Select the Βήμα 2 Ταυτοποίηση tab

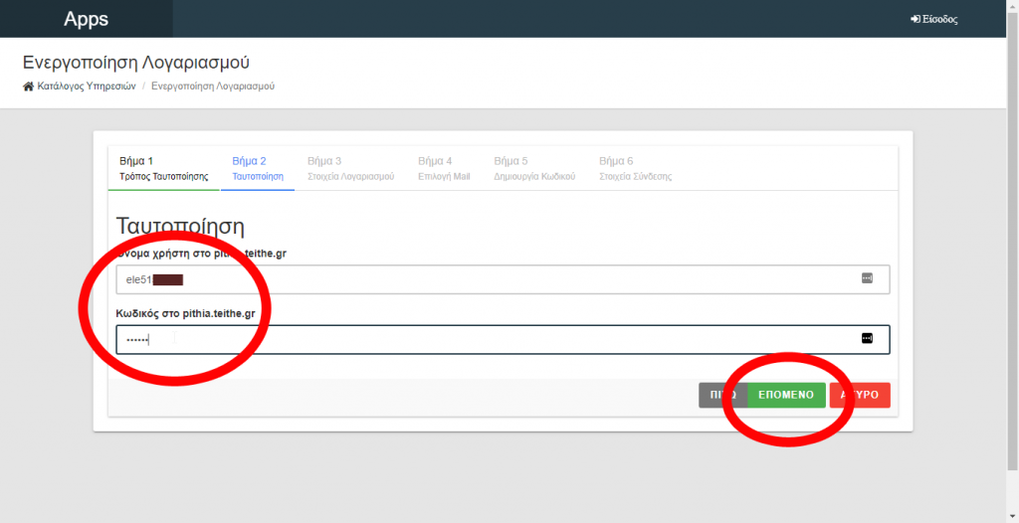click(x=257, y=168)
